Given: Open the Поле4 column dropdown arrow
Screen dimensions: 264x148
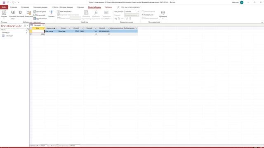Looking at the screenshot, I should point(95,28).
